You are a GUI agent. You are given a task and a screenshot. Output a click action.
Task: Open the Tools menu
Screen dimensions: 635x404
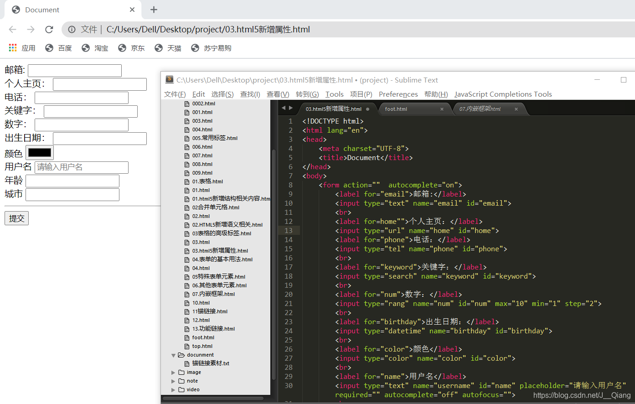point(335,94)
